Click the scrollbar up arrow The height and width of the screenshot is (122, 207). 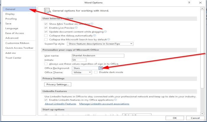(202, 9)
